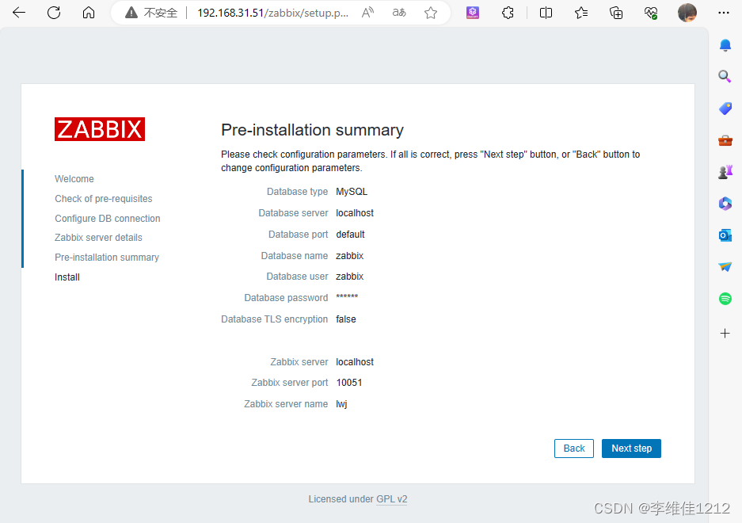
Task: Open sidebar Outlook icon
Action: (725, 235)
